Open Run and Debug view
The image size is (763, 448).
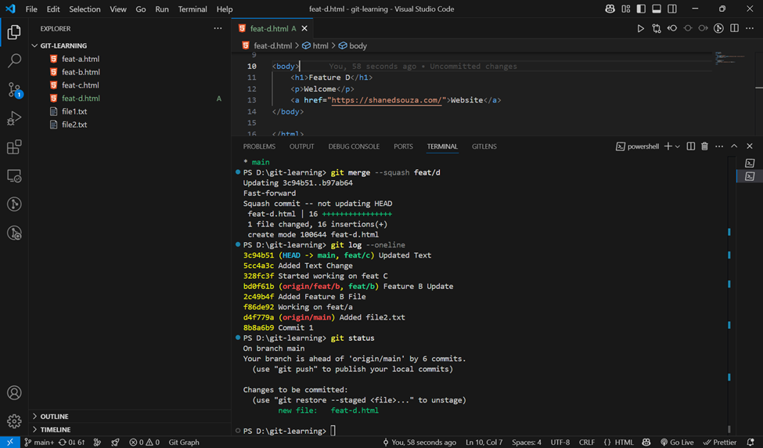[14, 118]
